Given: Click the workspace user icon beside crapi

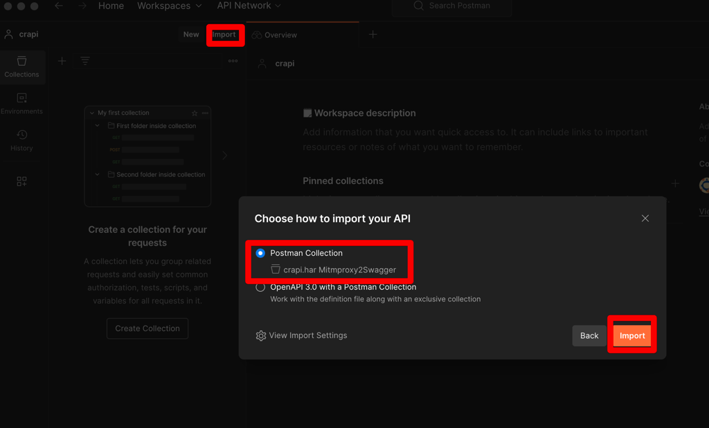Looking at the screenshot, I should click(x=8, y=35).
